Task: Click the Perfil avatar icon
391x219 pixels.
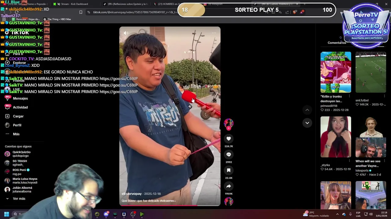Action: [x=7, y=125]
